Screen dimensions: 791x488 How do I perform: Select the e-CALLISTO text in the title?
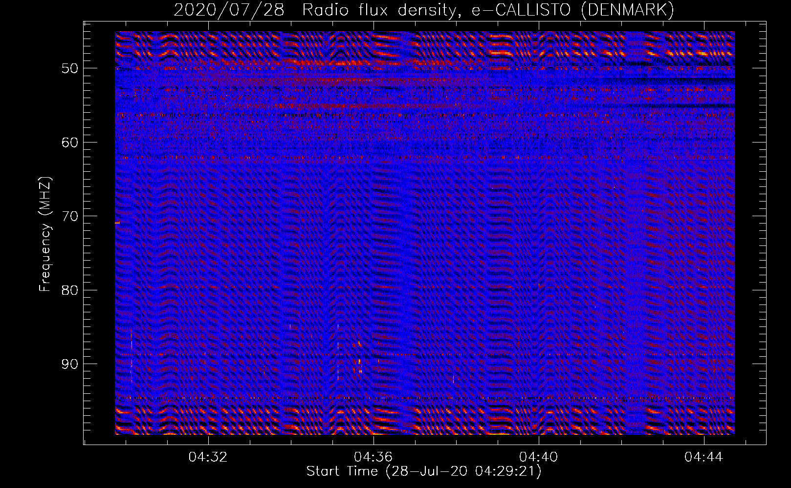coord(521,10)
